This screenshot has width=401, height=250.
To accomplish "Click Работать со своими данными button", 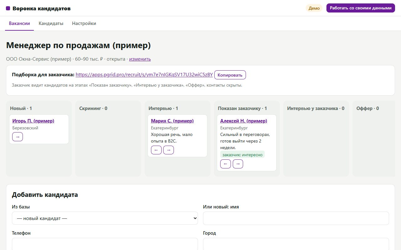I will pos(360,8).
